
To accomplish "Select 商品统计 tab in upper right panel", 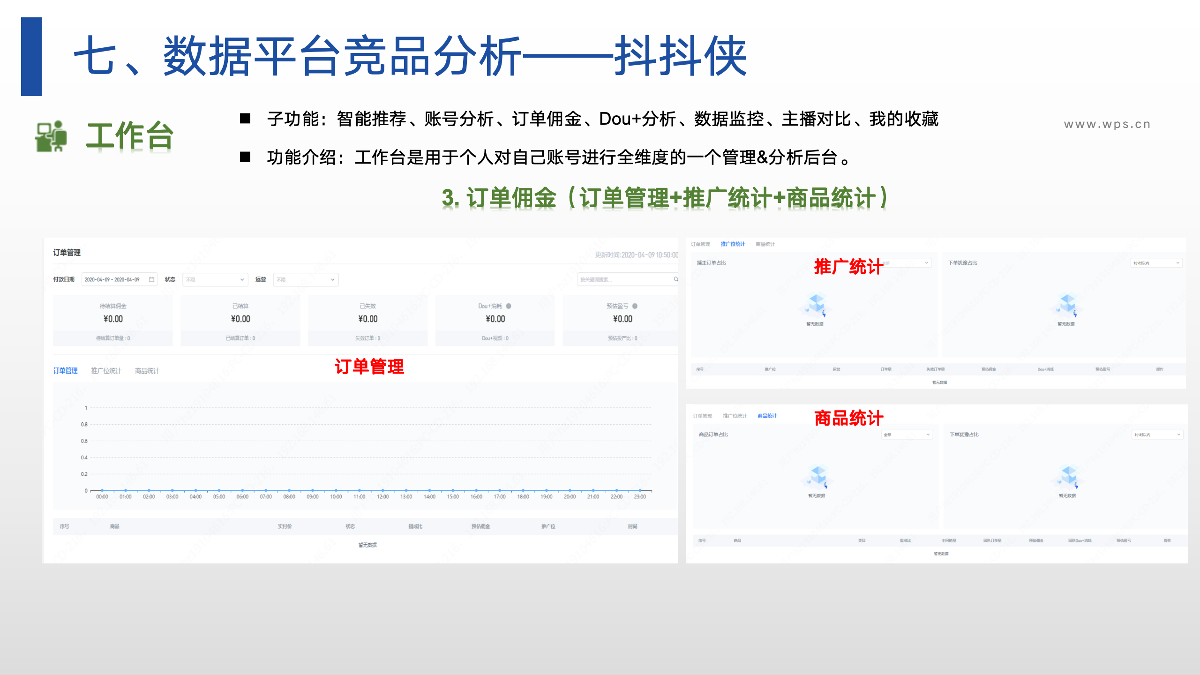I will (x=765, y=244).
